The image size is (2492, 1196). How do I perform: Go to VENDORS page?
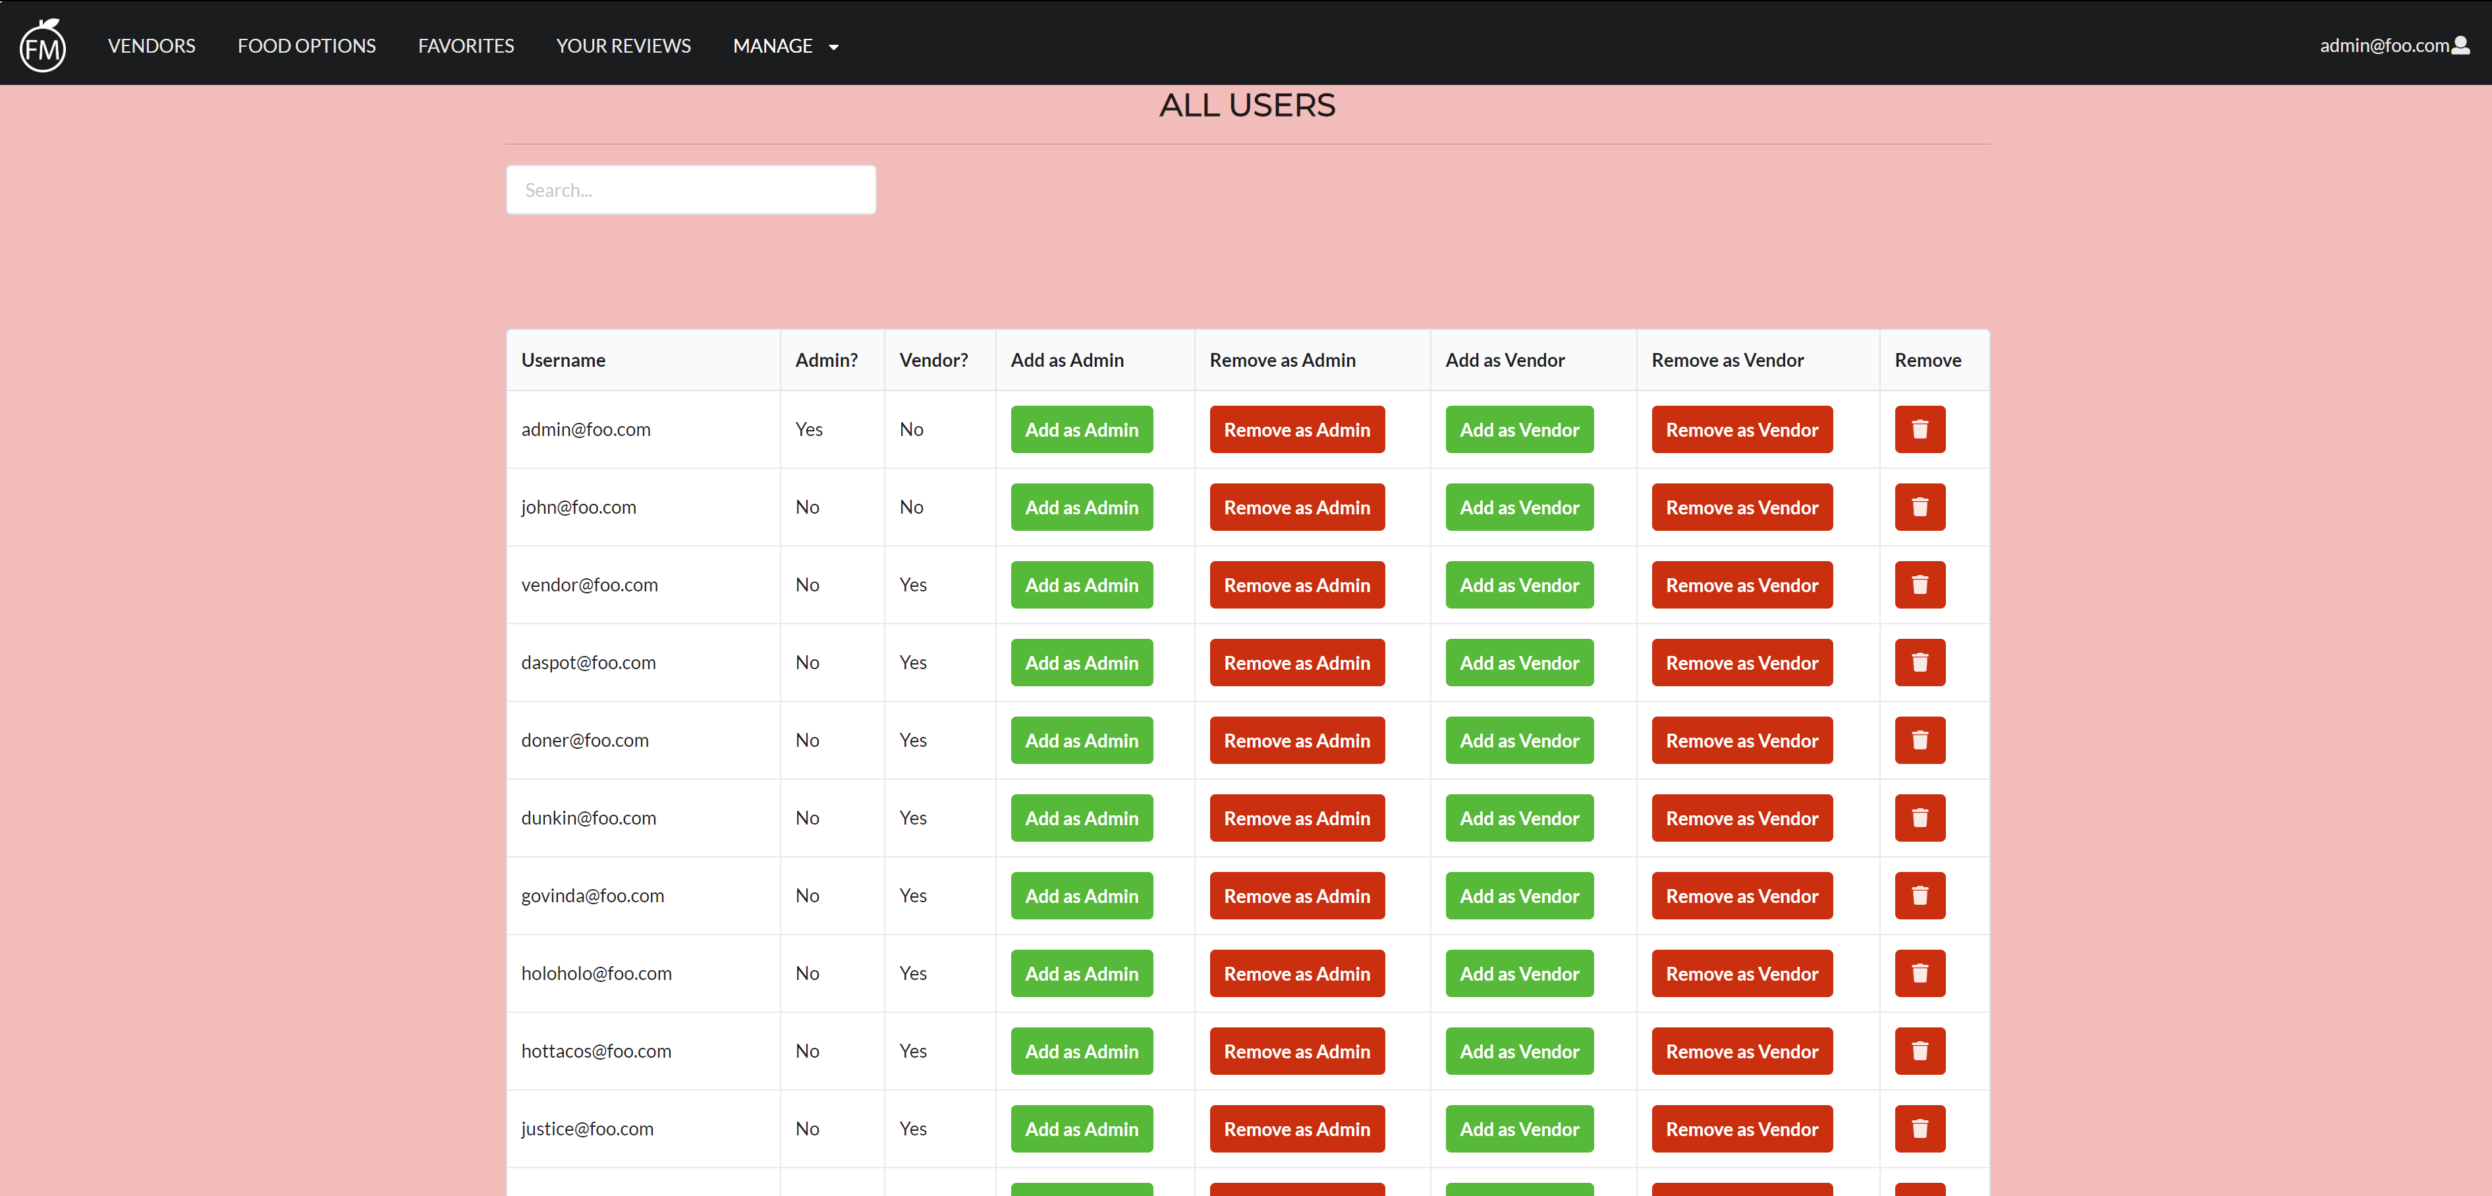click(x=152, y=45)
